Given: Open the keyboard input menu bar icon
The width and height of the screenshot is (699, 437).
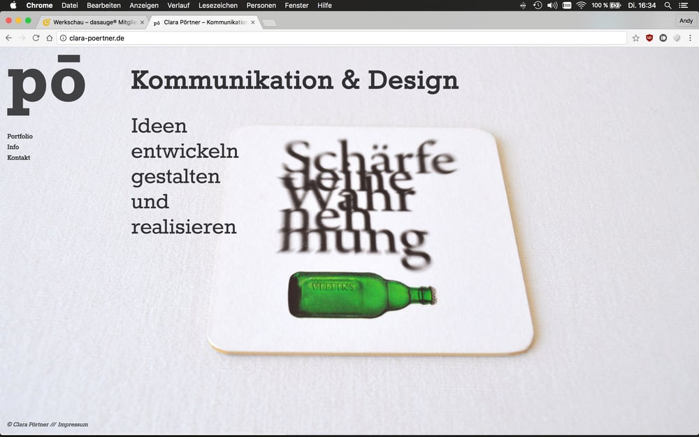Looking at the screenshot, I should pos(567,6).
